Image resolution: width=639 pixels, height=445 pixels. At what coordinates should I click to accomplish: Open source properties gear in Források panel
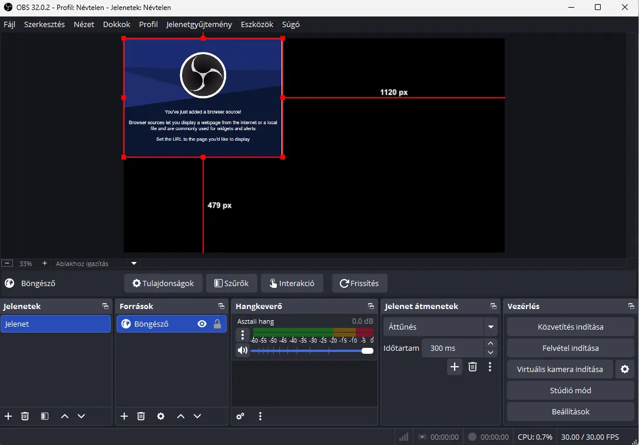pos(161,416)
